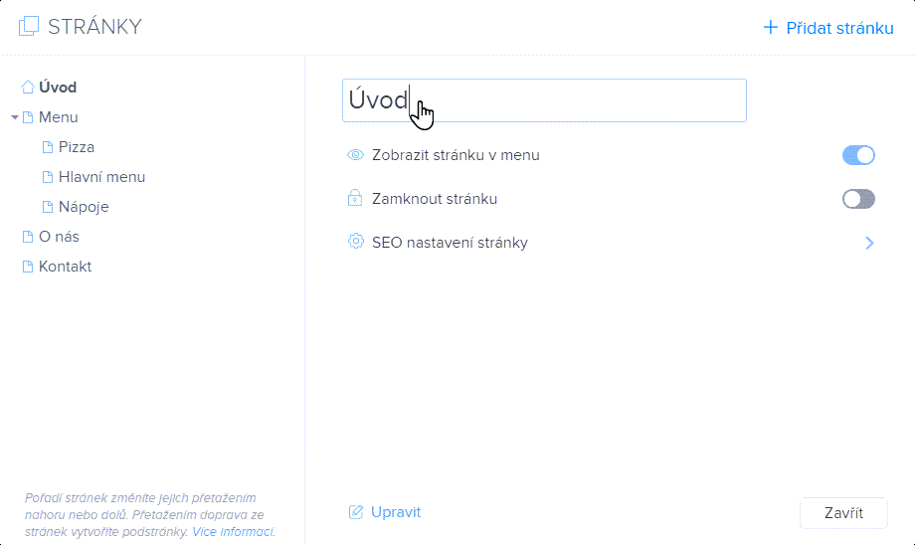Collapse the Menu tree arrow
This screenshot has height=545, width=915.
(15, 117)
